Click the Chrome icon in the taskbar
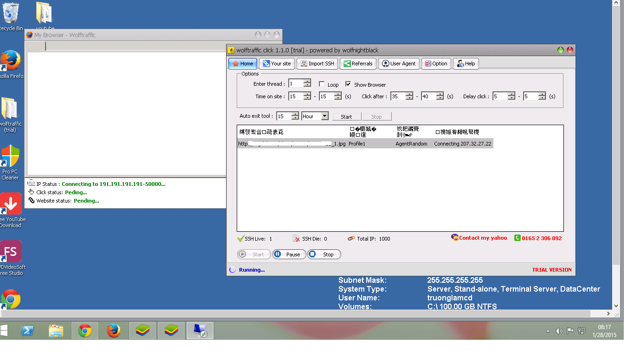Screen dimensions: 634x356 coord(84,331)
